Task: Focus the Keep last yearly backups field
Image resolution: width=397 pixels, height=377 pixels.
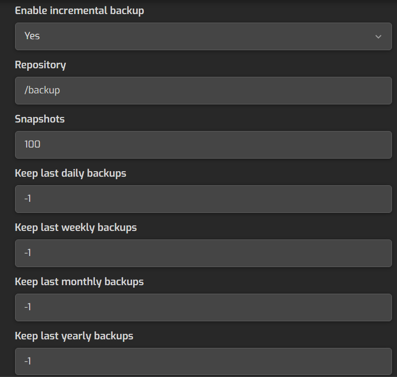Action: [x=203, y=361]
